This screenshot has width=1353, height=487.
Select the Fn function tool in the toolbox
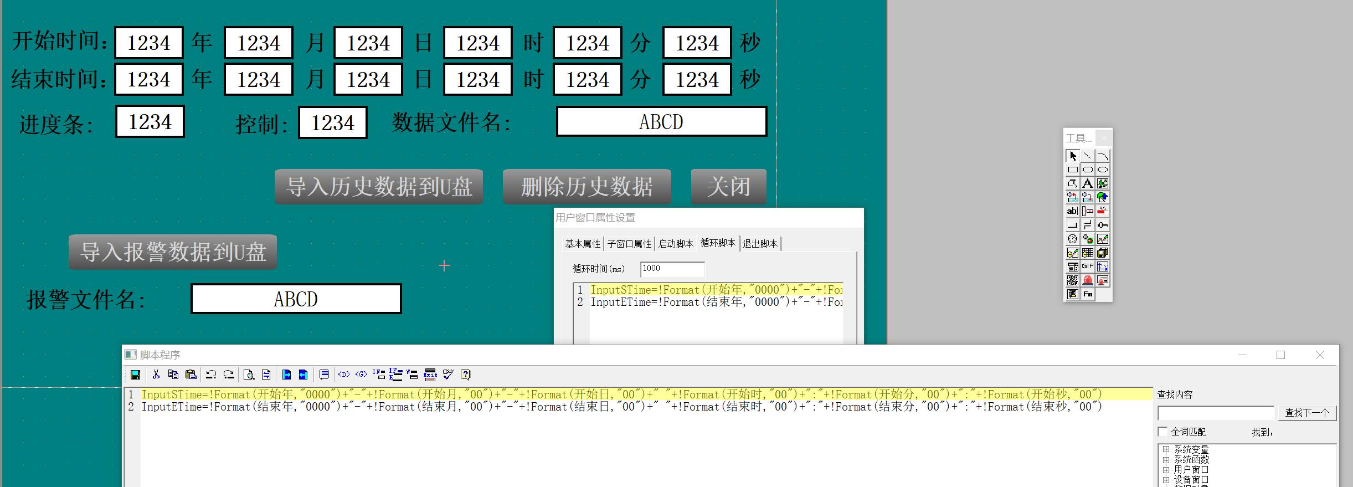pyautogui.click(x=1088, y=294)
